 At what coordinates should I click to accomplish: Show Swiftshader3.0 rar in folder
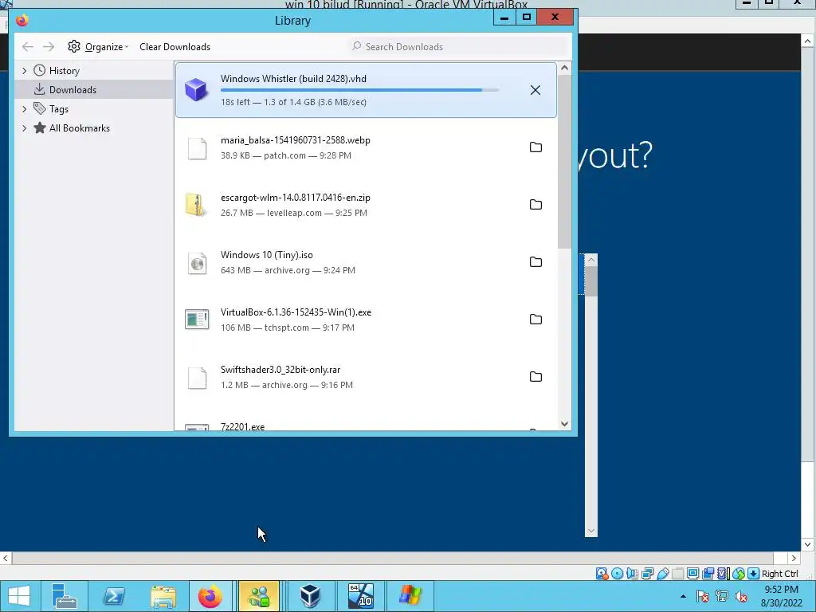(x=535, y=376)
